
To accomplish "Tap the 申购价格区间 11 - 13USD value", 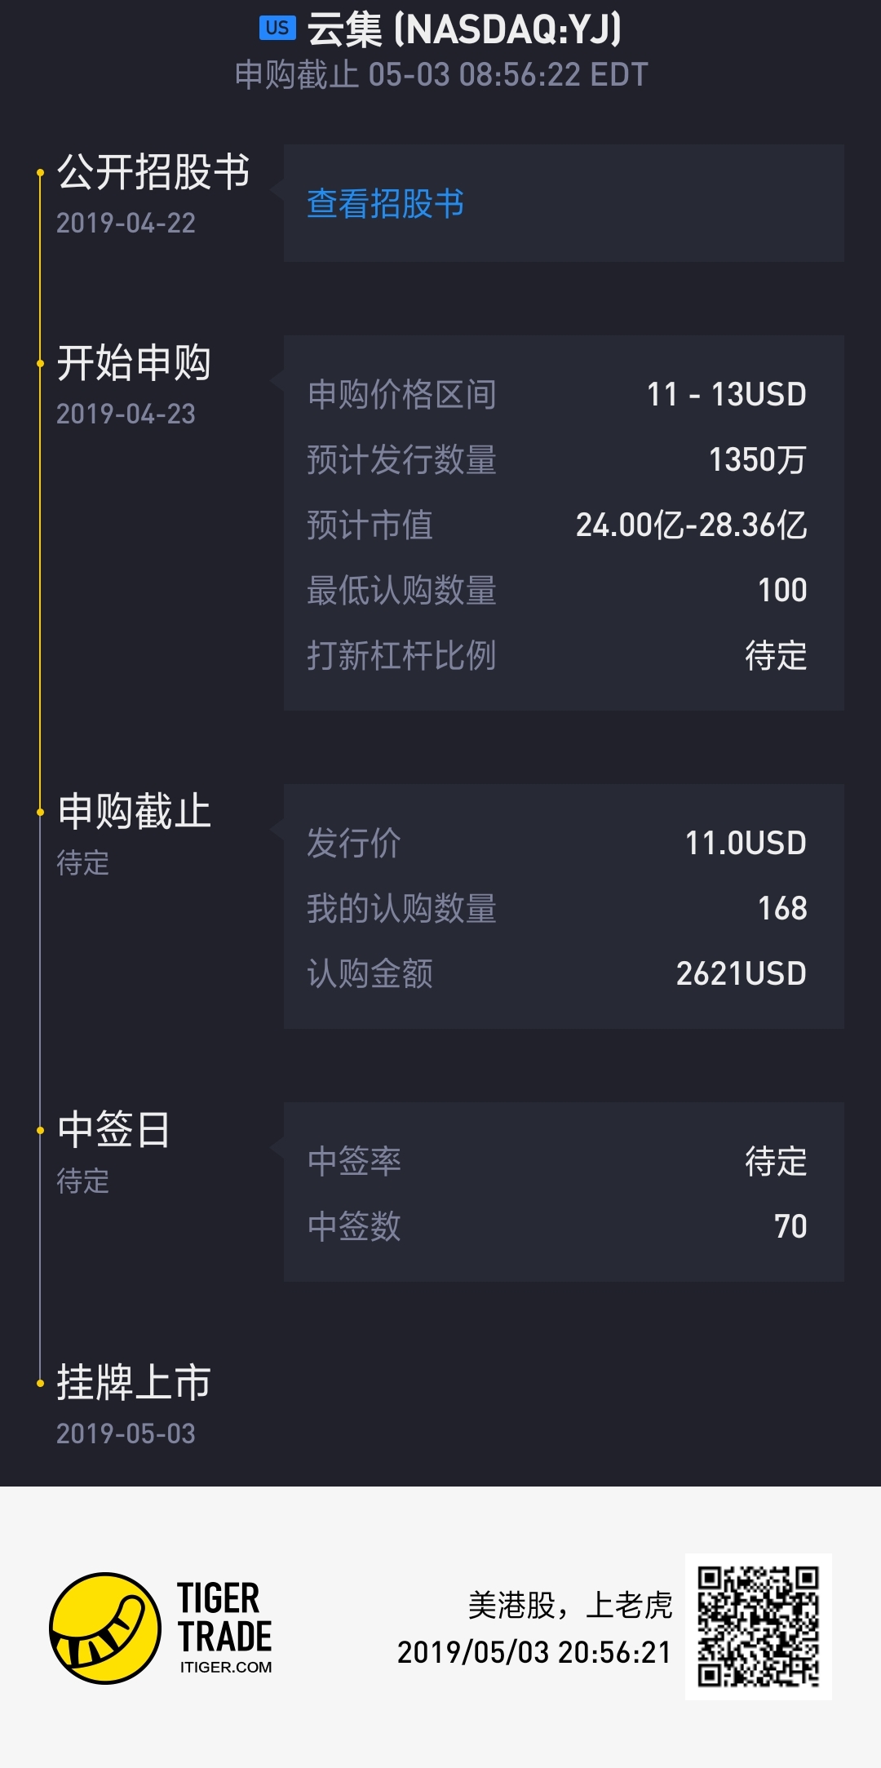I will (x=726, y=395).
